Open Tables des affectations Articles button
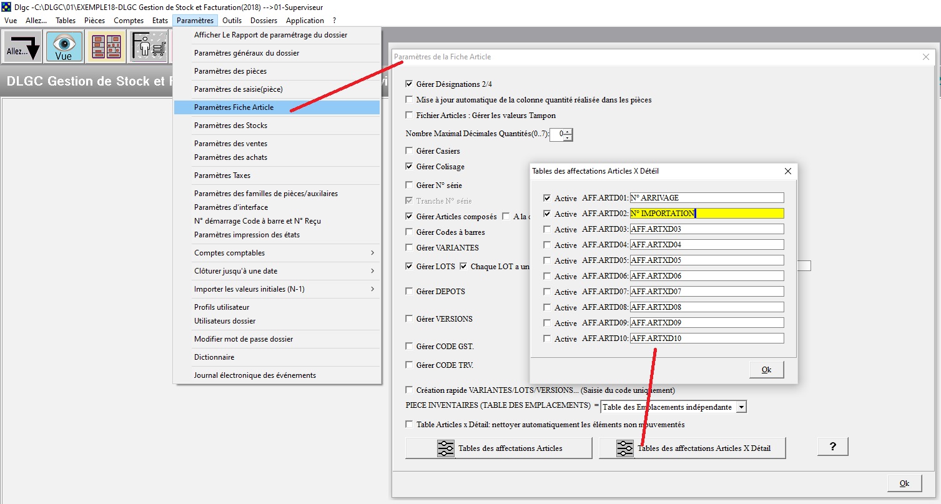 click(x=499, y=448)
